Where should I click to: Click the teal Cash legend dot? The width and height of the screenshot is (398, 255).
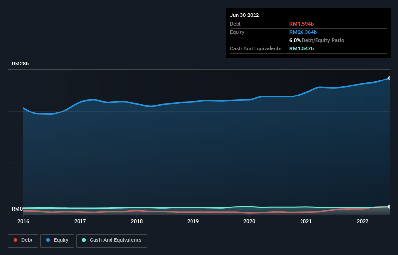[x=84, y=240]
